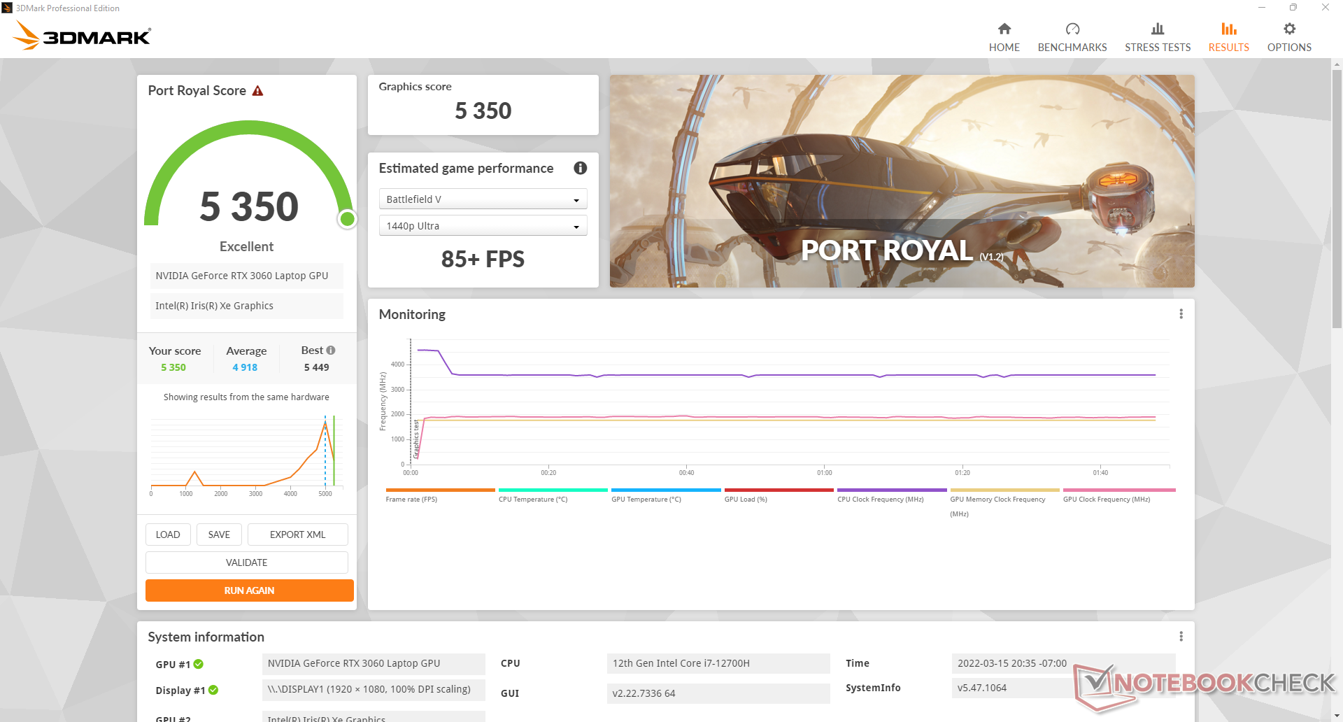Click the Best score info icon
Screen dimensions: 1343x722
(x=331, y=350)
